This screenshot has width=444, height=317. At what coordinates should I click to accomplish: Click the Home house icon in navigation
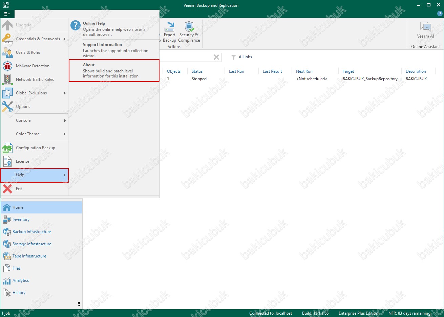coord(7,207)
